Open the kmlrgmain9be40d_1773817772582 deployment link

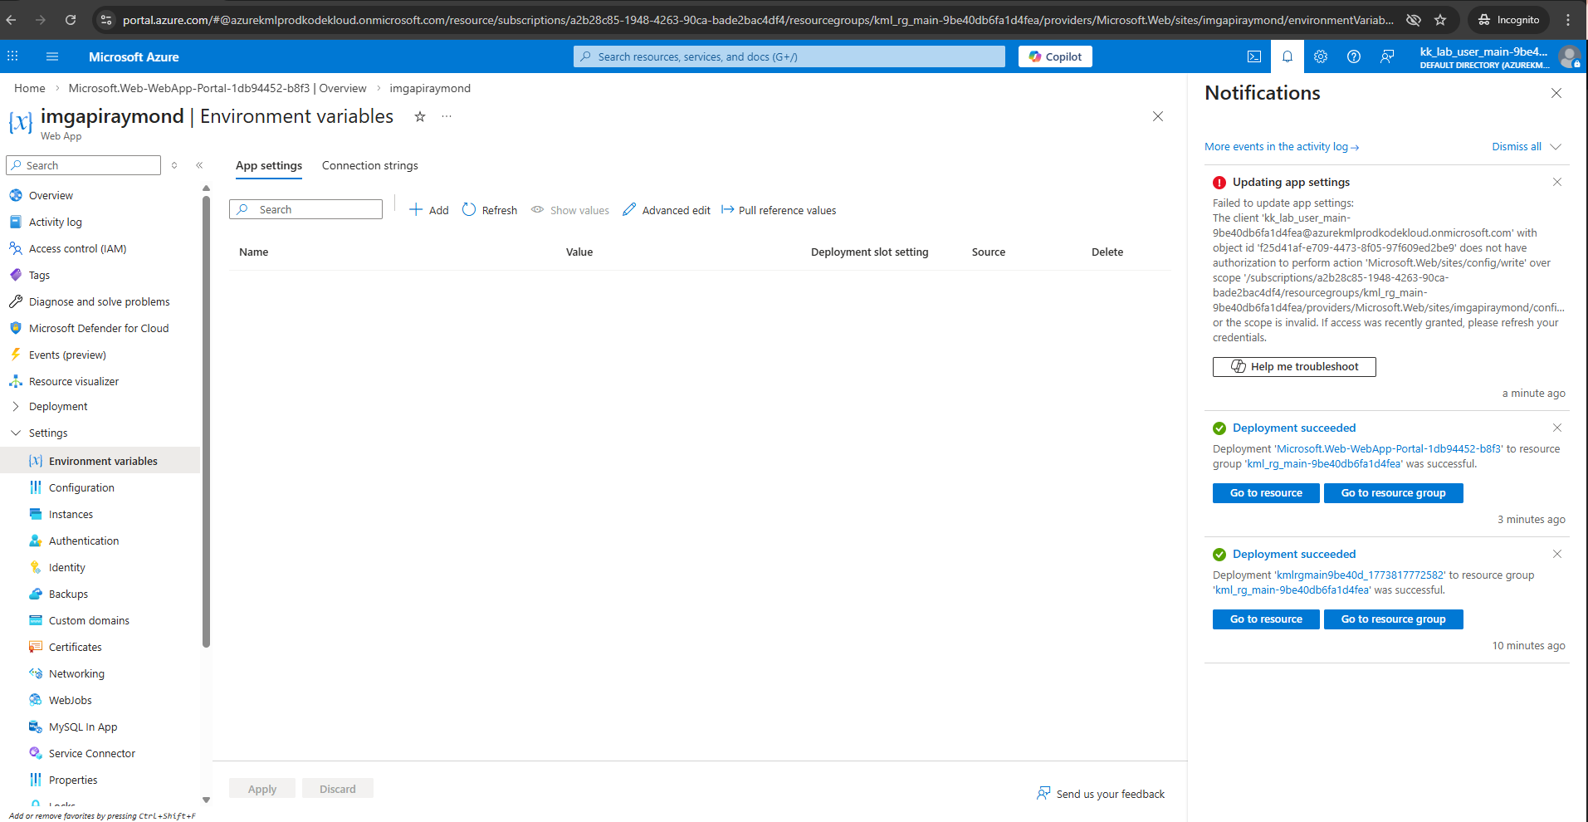click(1361, 575)
